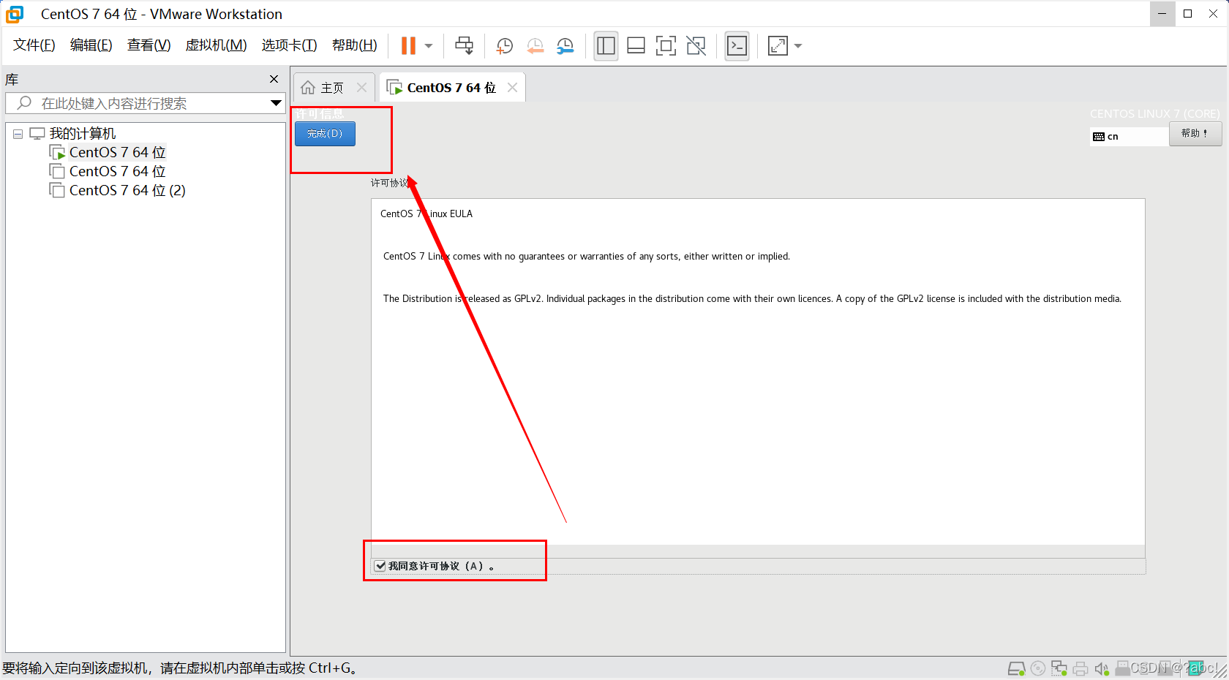Open the 文件(F) menu

click(x=34, y=45)
